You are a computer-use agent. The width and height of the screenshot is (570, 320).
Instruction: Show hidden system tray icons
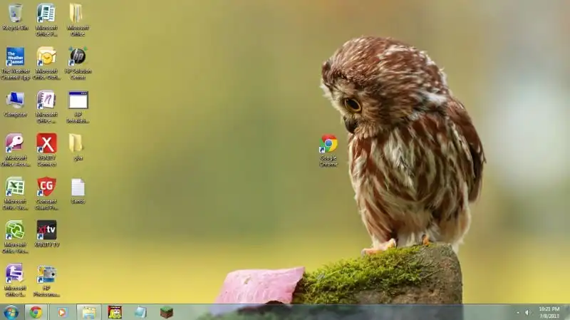click(517, 312)
